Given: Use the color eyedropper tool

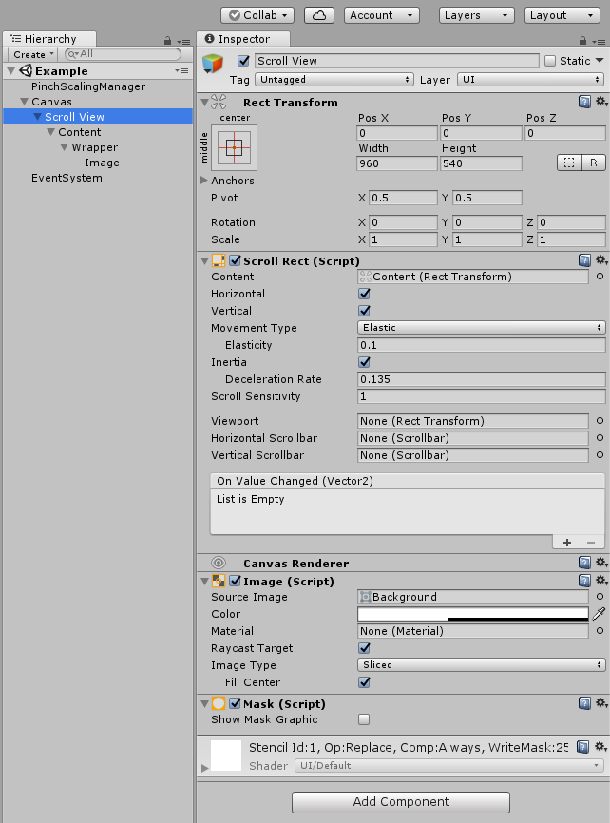Looking at the screenshot, I should [599, 614].
